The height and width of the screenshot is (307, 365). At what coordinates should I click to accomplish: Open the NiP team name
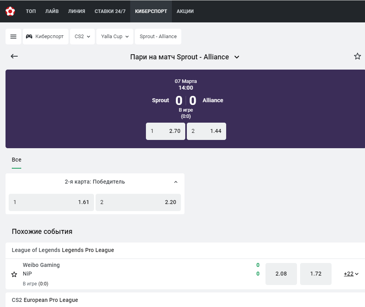click(x=27, y=274)
